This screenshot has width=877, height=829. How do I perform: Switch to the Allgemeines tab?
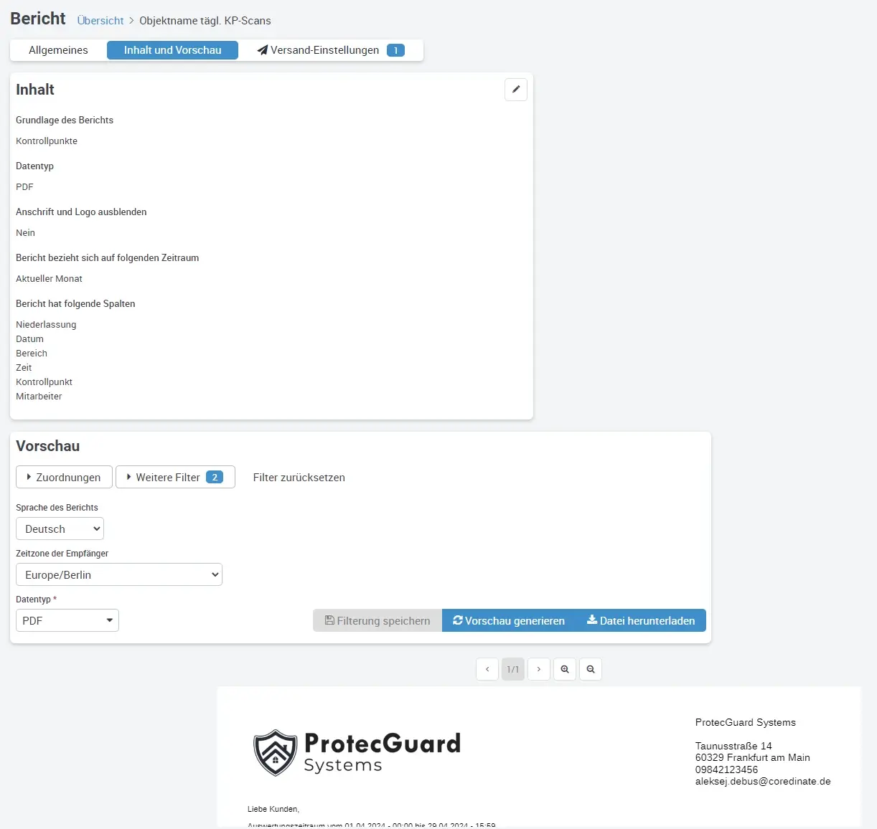pos(58,50)
